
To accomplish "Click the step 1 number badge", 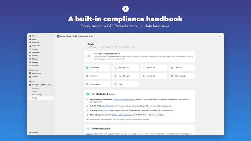I will (x=87, y=100).
